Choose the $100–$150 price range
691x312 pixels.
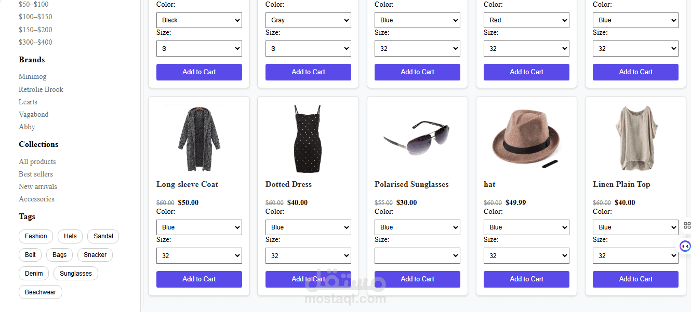[35, 17]
